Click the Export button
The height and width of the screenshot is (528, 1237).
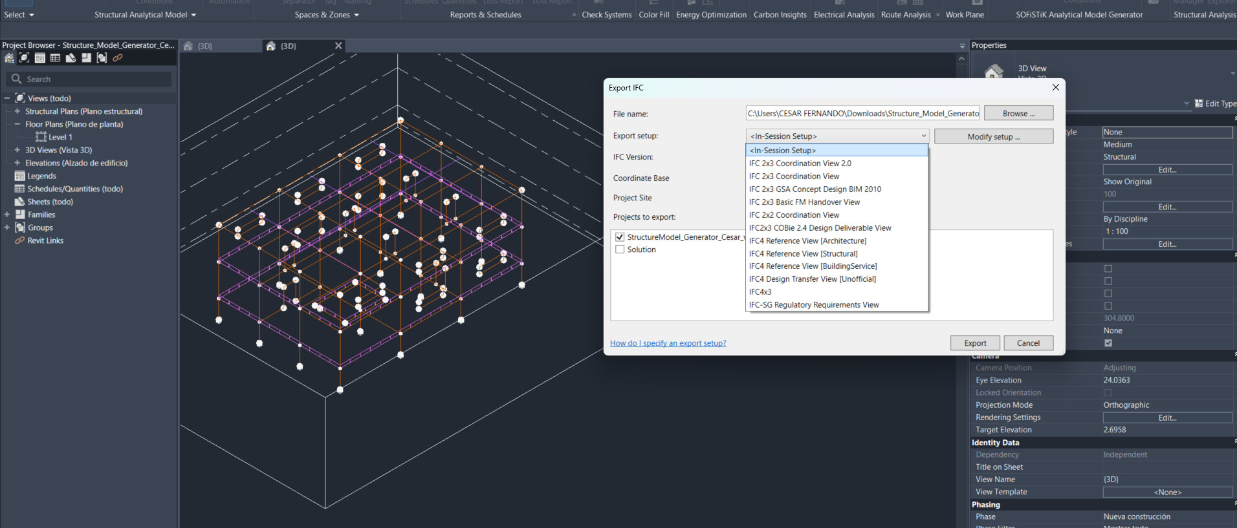(x=975, y=343)
